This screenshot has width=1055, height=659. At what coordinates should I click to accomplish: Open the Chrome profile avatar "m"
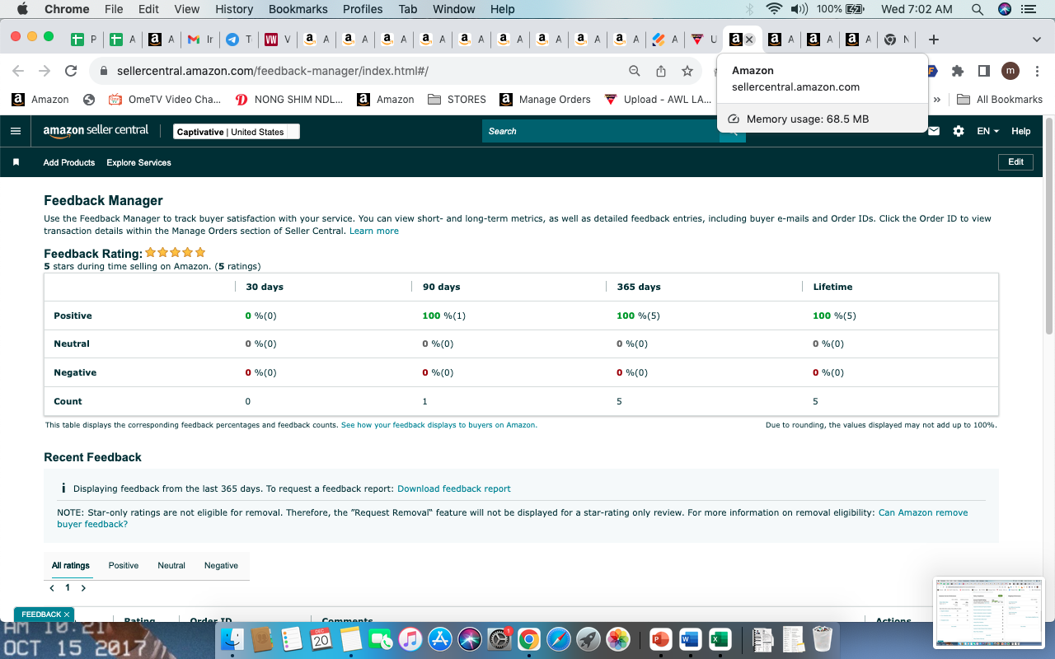point(1010,71)
